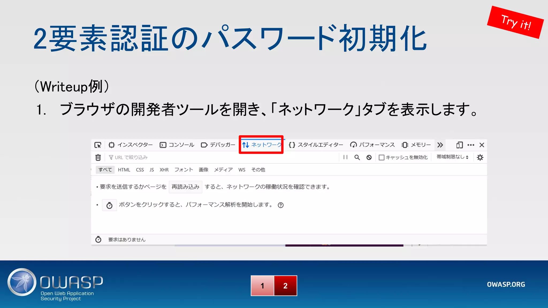Focus the URL で絞り込み filter field
Viewport: 548px width, 308px height.
point(222,157)
